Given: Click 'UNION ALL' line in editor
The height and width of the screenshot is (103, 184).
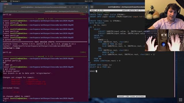Looking at the screenshot, I should (x=99, y=35).
